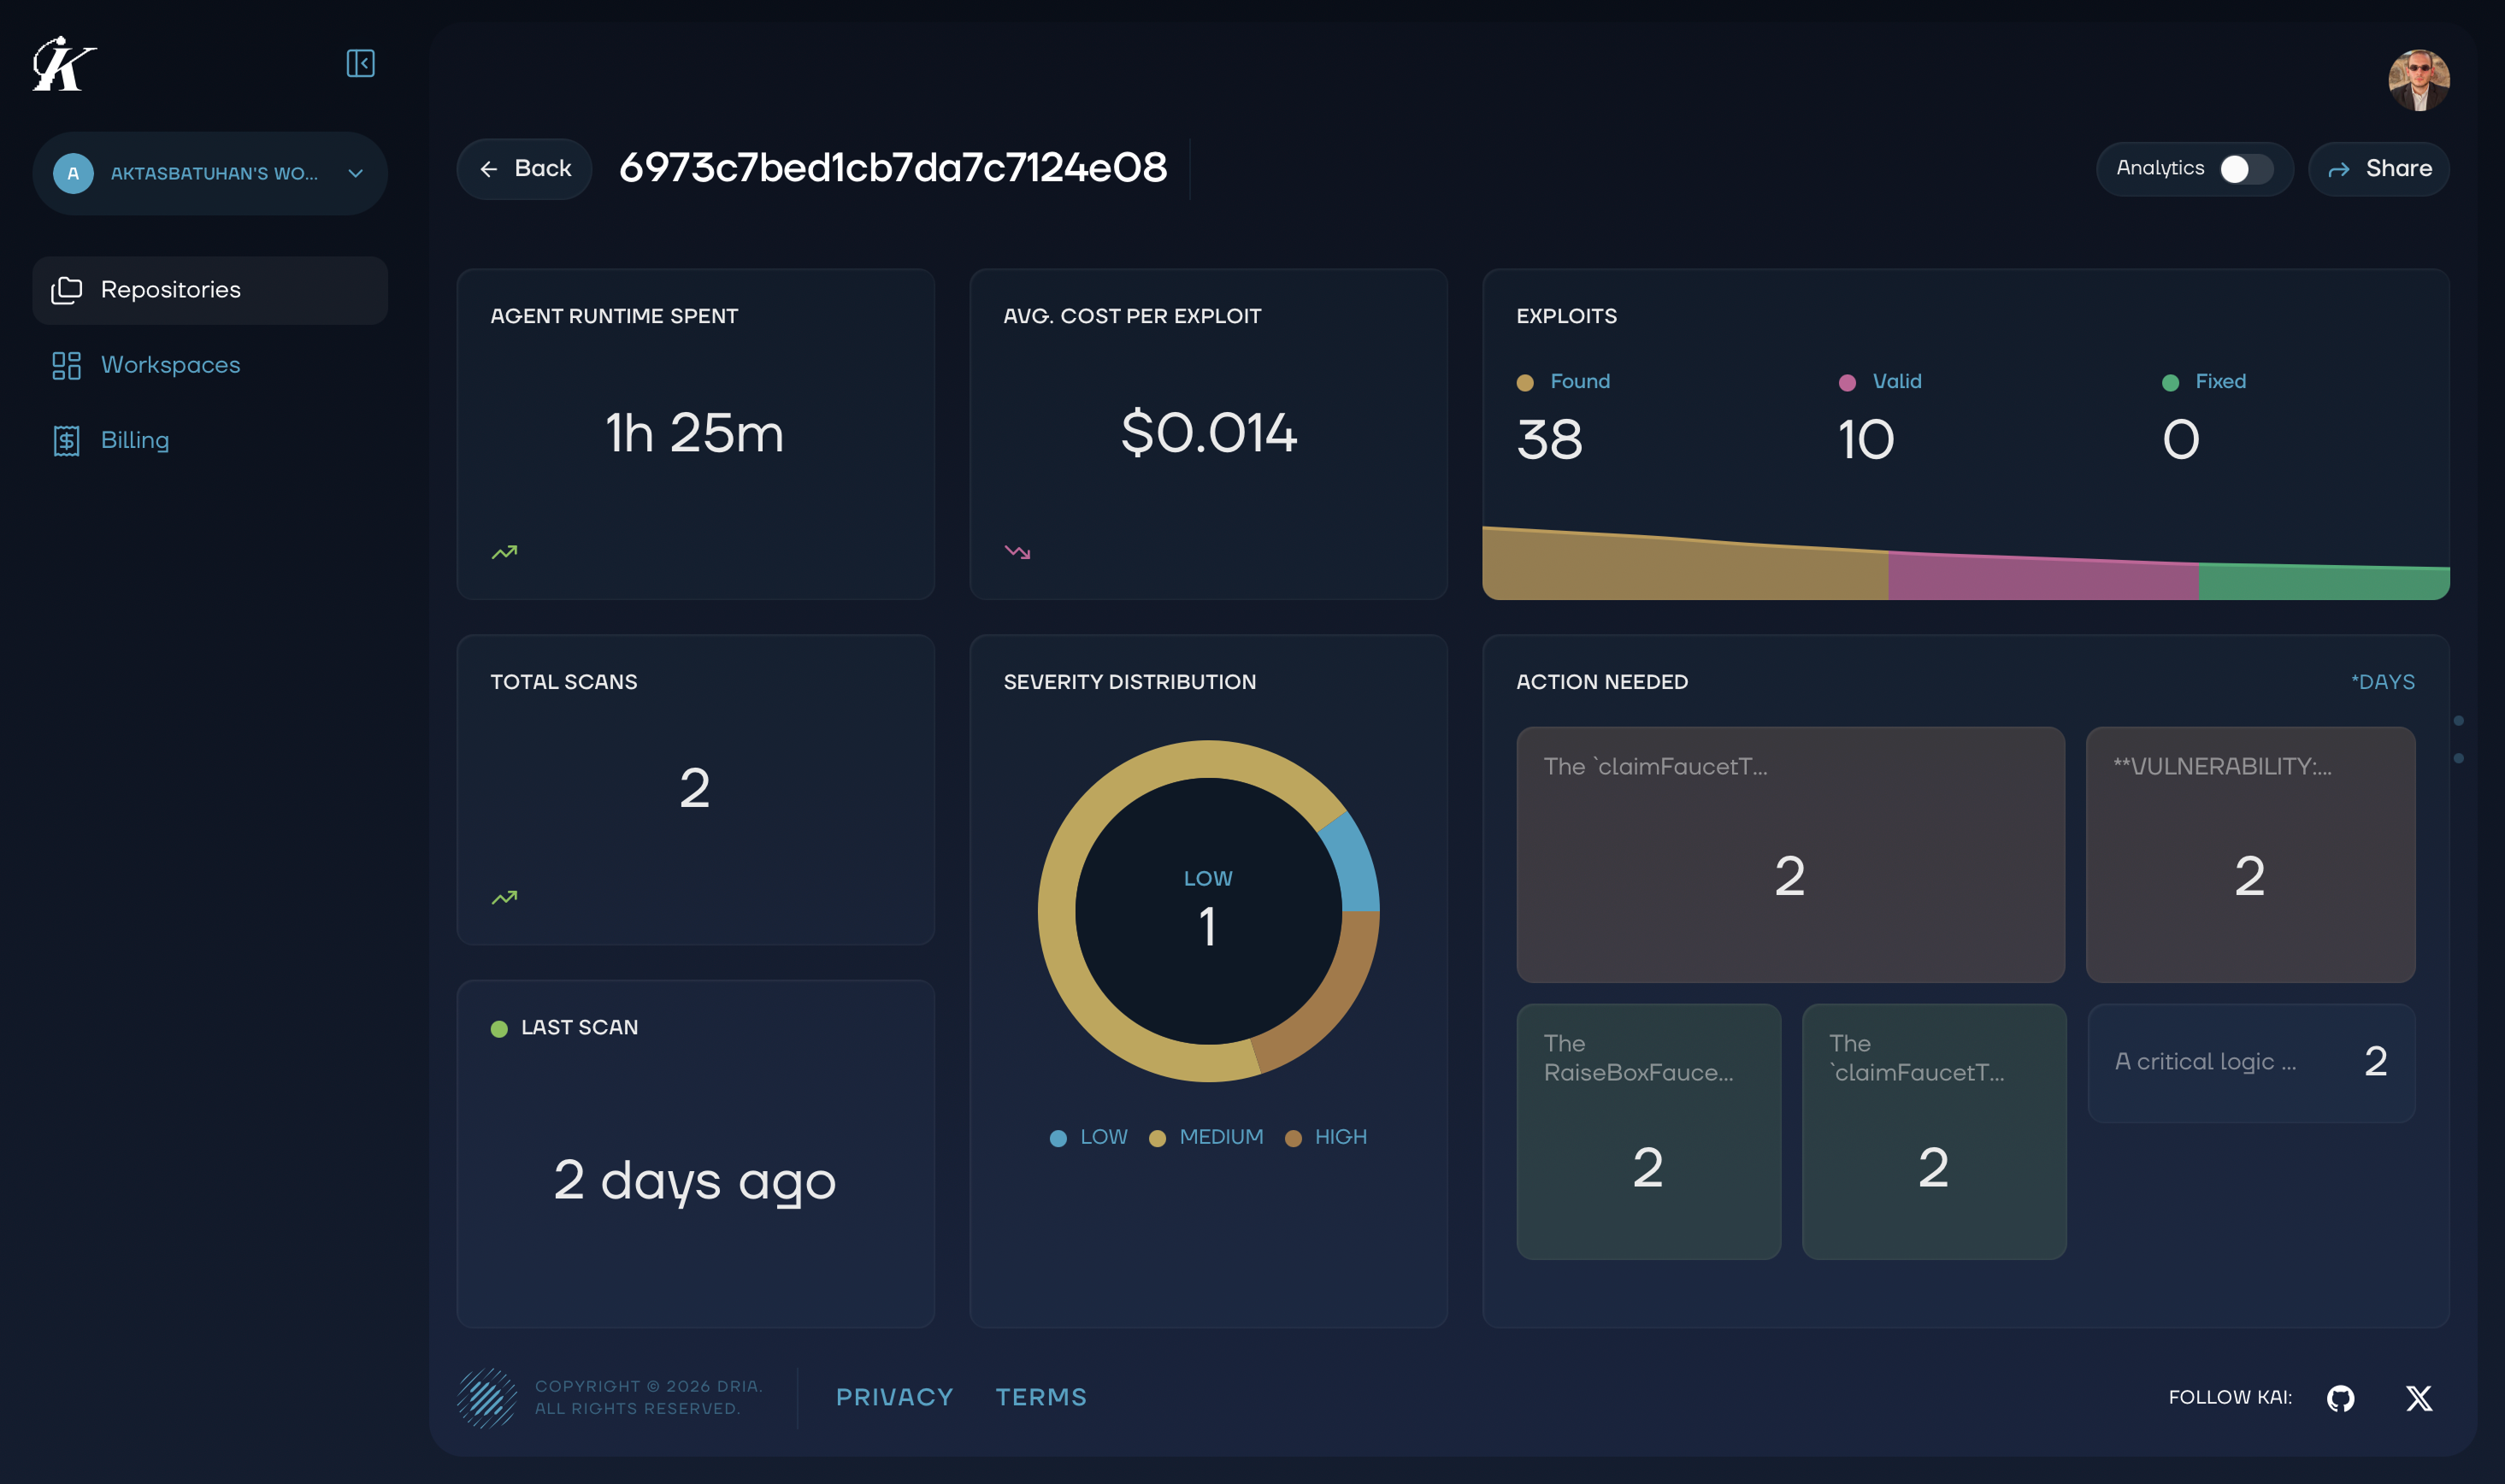The height and width of the screenshot is (1484, 2505).
Task: Select Billing in the sidebar menu
Action: click(134, 440)
